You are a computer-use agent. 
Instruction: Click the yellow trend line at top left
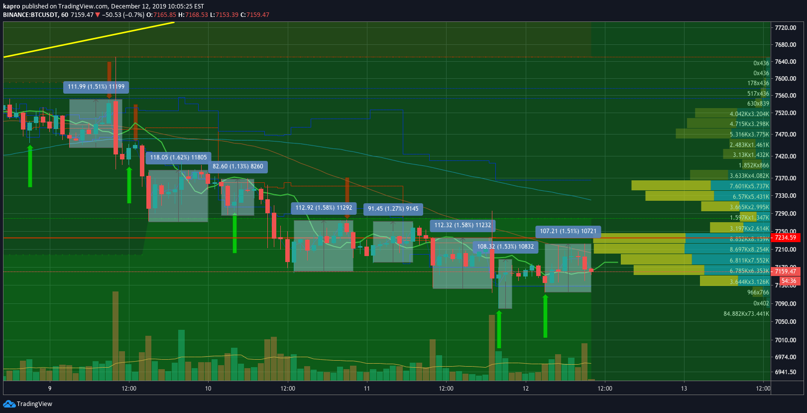89,39
